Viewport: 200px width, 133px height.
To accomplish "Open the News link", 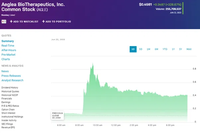I will (x=5, y=71).
